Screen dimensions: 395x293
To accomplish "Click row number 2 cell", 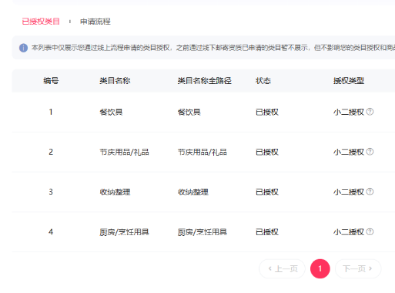I will click(51, 152).
